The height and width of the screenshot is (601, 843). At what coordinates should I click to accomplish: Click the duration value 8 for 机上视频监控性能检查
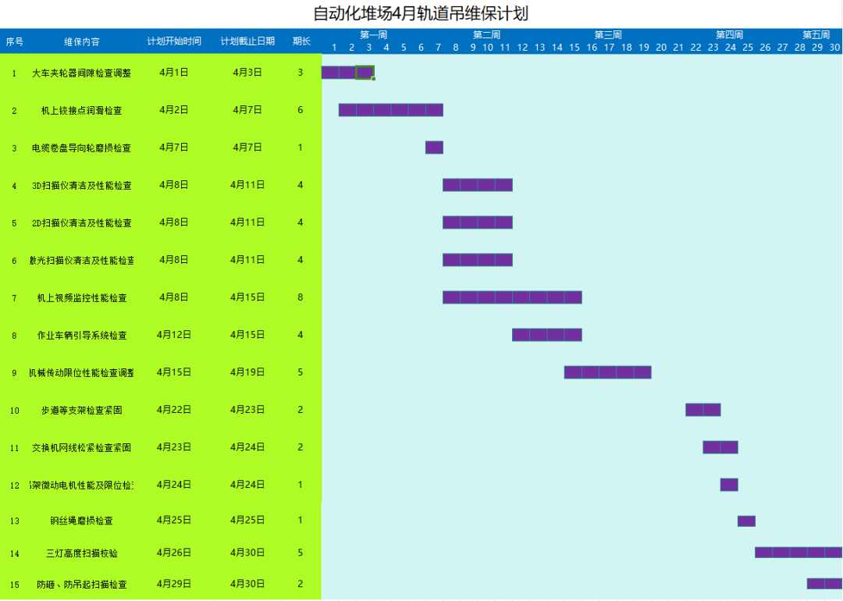(300, 297)
